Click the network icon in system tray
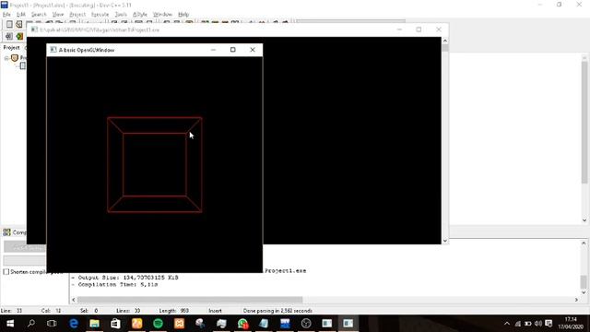The height and width of the screenshot is (332, 590). [x=518, y=324]
